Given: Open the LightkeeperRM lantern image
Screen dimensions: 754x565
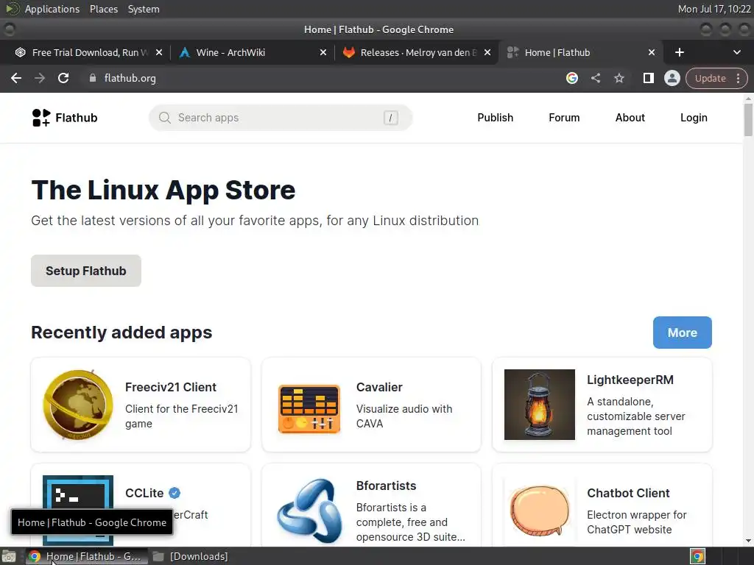Looking at the screenshot, I should point(540,405).
